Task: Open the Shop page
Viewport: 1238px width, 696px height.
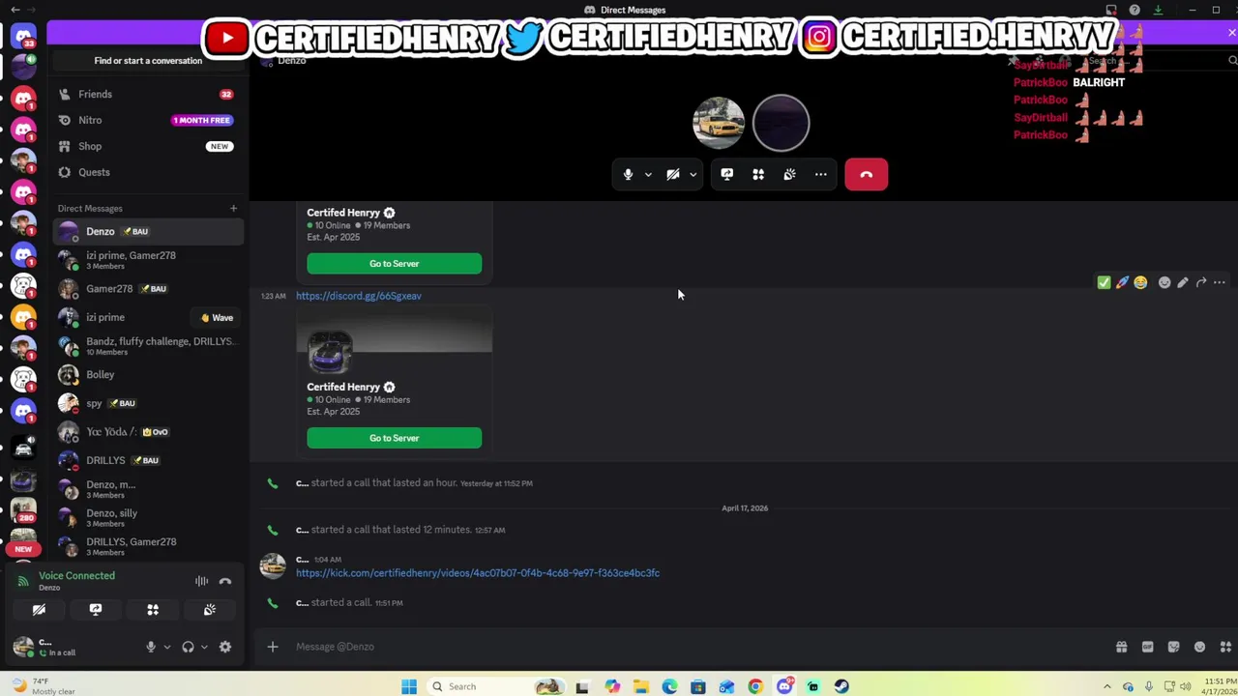Action: pyautogui.click(x=148, y=146)
